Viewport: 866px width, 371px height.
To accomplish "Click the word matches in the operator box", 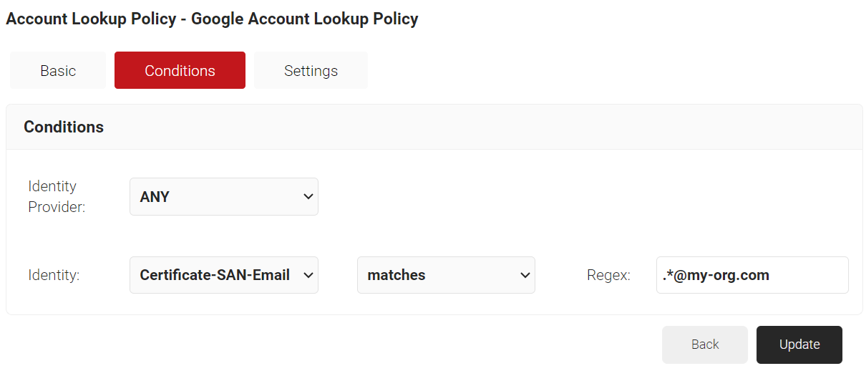I will point(396,275).
